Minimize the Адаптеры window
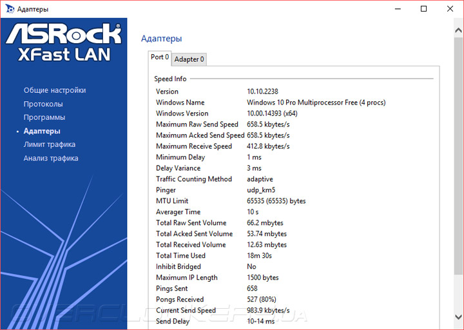 click(x=398, y=9)
